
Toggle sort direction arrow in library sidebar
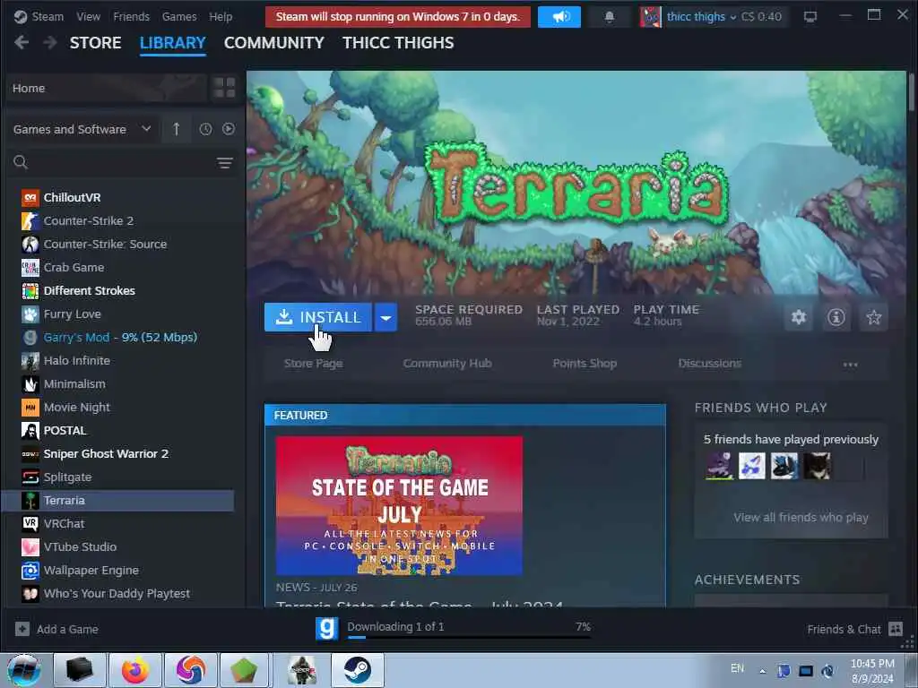(177, 129)
